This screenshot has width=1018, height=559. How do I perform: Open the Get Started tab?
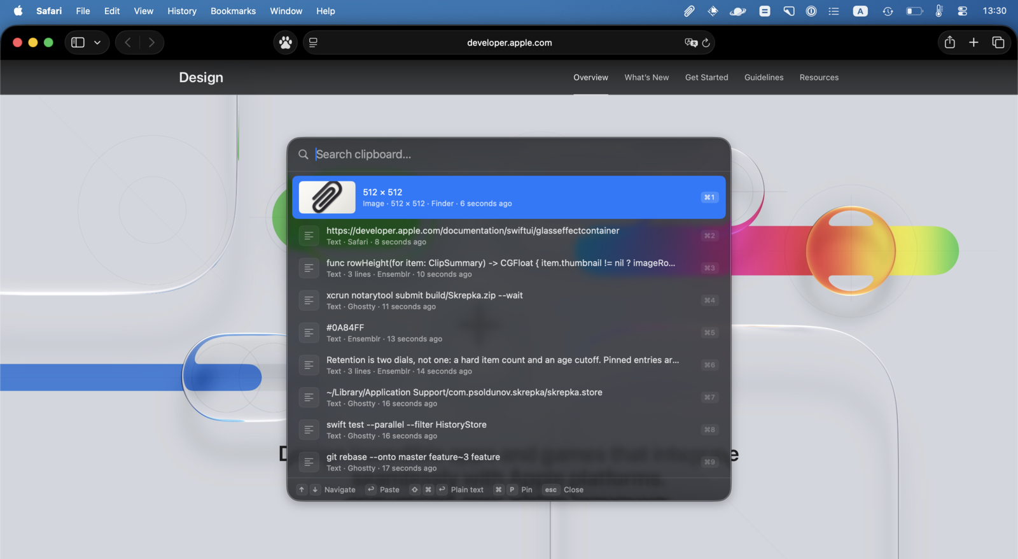click(706, 77)
